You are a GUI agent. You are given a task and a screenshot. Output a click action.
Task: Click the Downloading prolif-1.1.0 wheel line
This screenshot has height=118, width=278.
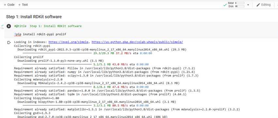(60, 61)
